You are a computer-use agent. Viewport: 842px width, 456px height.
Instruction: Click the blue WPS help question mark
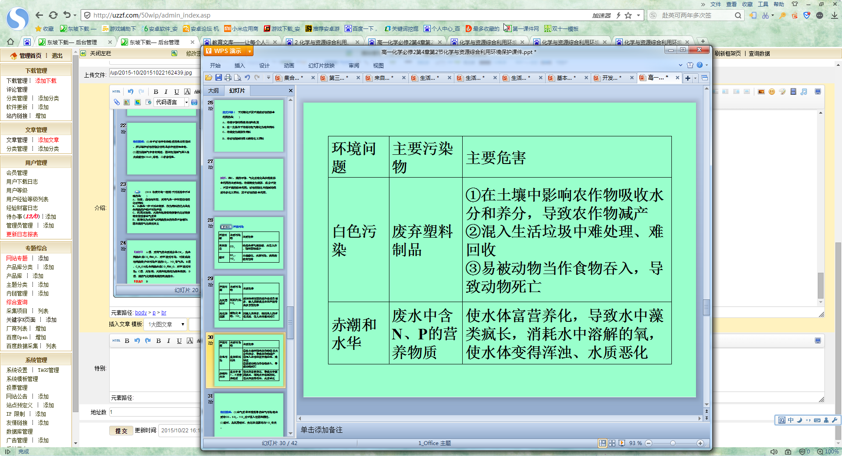[x=699, y=65]
